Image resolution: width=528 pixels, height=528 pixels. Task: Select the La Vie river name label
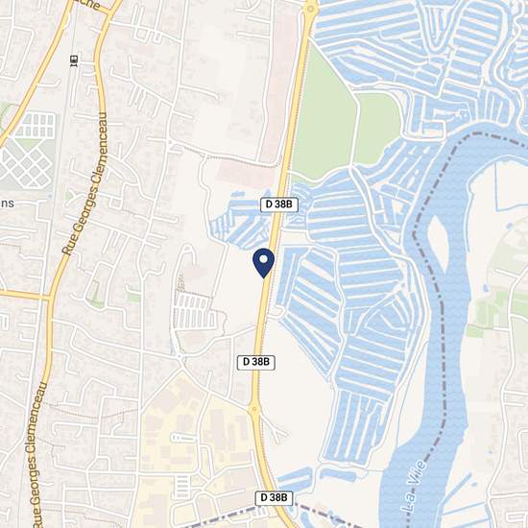[x=415, y=486]
